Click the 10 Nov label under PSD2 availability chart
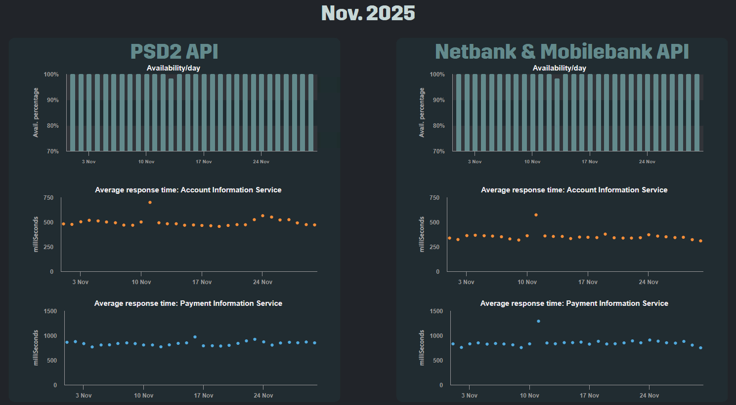Screen dimensions: 736x405 click(146, 162)
